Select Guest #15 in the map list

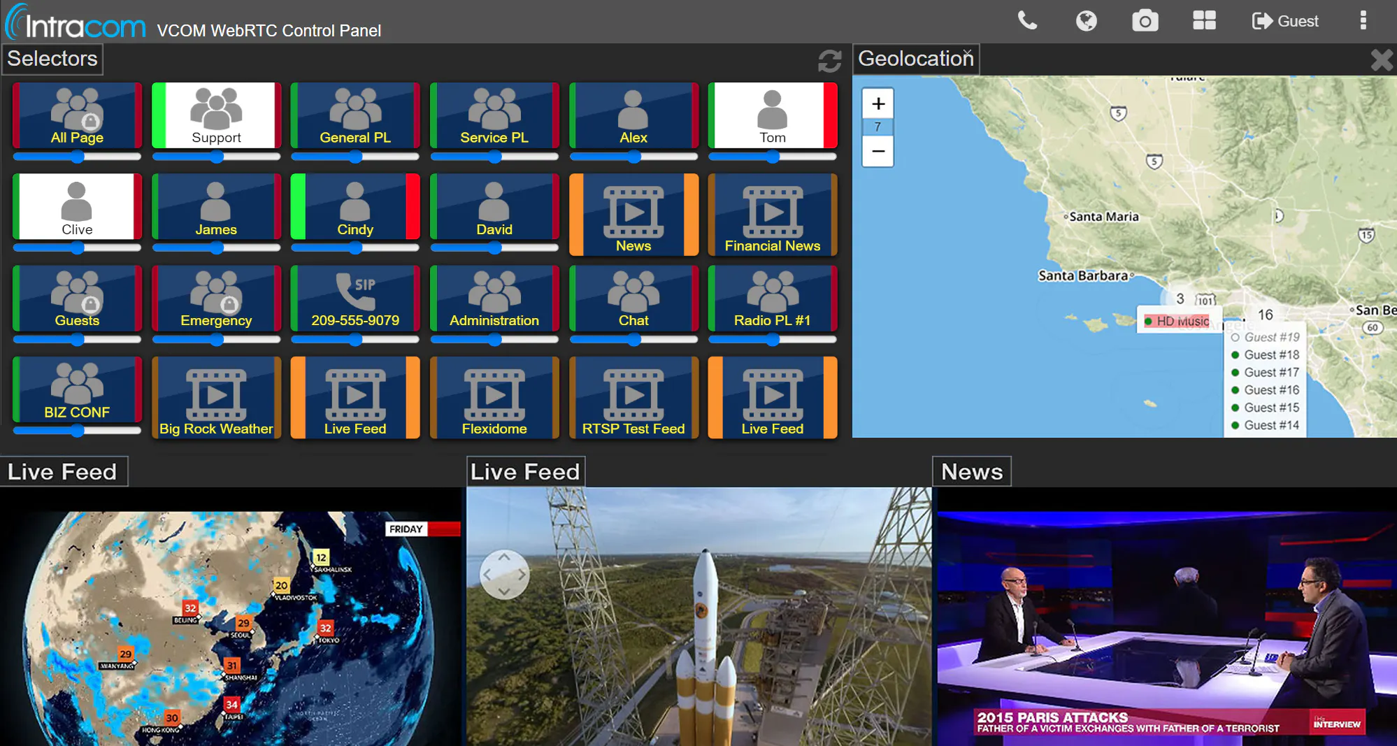[x=1266, y=407]
